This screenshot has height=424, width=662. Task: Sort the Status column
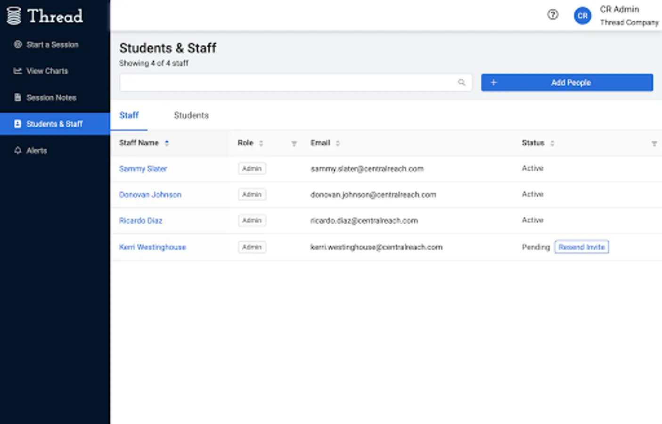point(552,143)
